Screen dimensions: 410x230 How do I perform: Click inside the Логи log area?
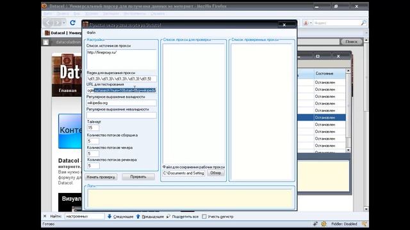[190, 199]
